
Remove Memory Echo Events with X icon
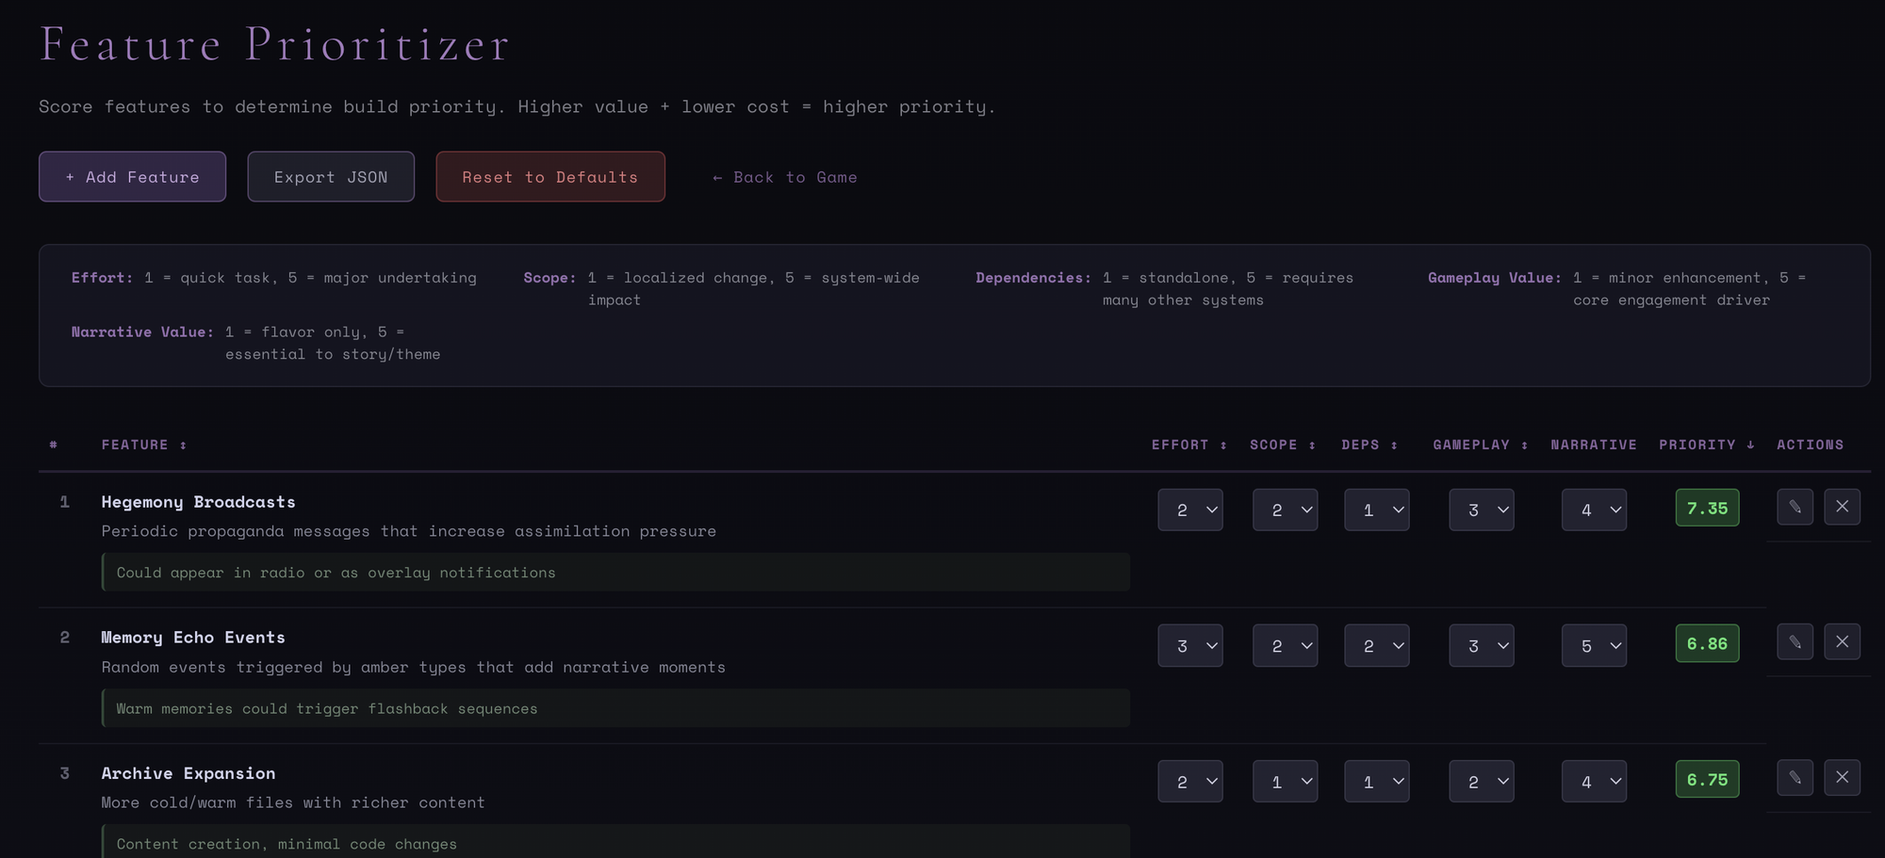point(1842,642)
